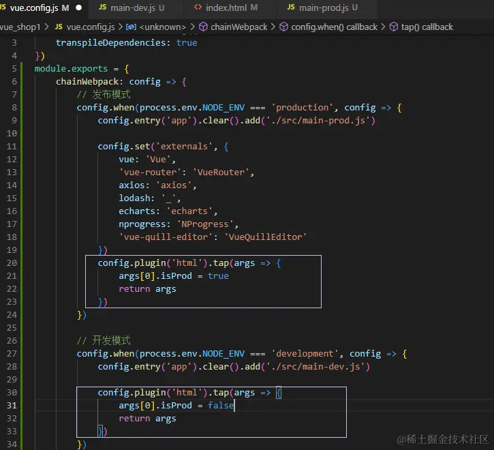Screen dimensions: 494x450
Task: Click the 'VueRouter' string on line 13
Action: coord(221,172)
